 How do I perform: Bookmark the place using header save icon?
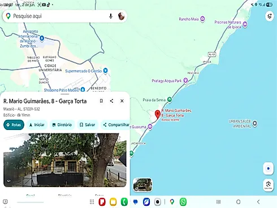[x=101, y=101]
